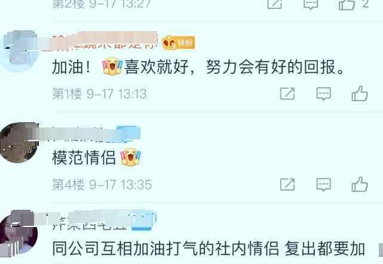Open avatar of the 模范情侣 commenter
Viewport: 383px width, 264px height.
19,142
